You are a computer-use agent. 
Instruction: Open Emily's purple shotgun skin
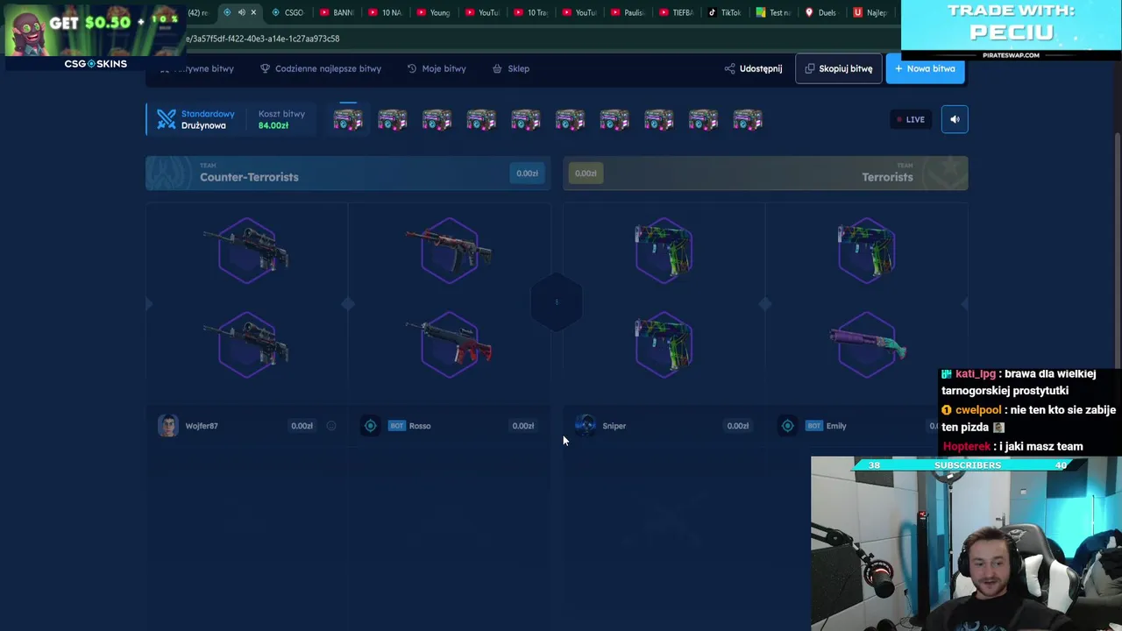pyautogui.click(x=867, y=344)
